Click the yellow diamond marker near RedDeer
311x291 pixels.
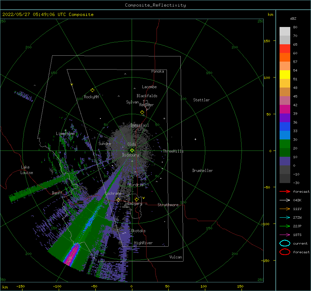142,112
